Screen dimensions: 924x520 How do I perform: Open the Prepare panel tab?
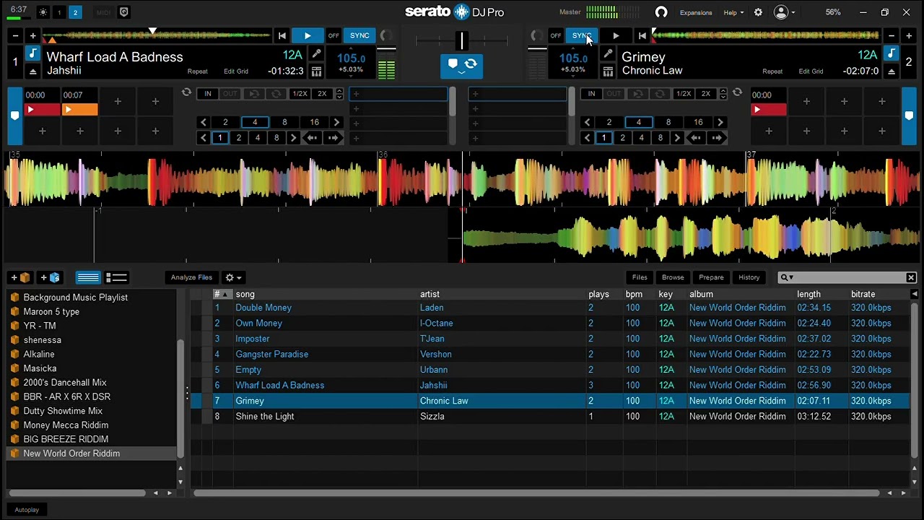coord(711,277)
